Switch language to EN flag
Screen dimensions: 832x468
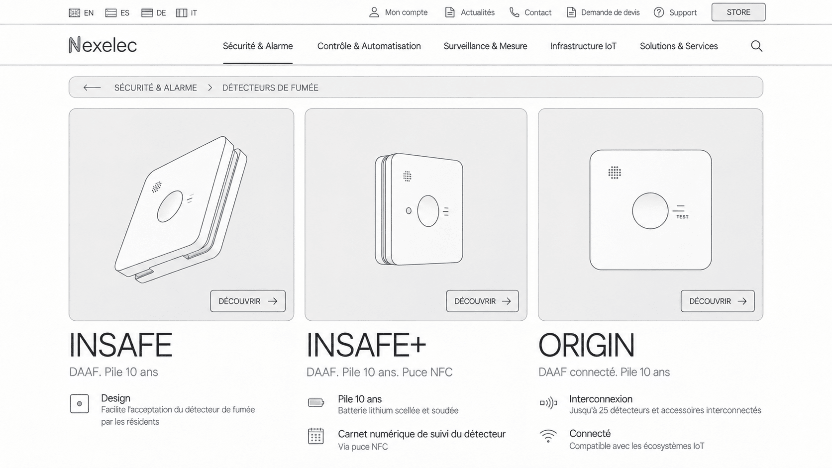pos(74,13)
